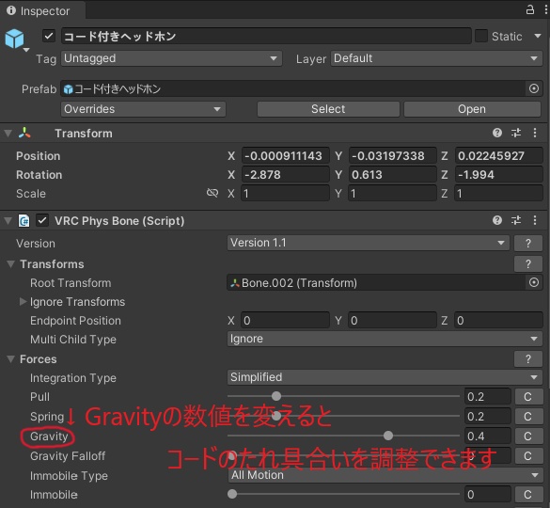This screenshot has height=508, width=550.
Task: Click the Prefab object picker circle
Action: [x=533, y=88]
